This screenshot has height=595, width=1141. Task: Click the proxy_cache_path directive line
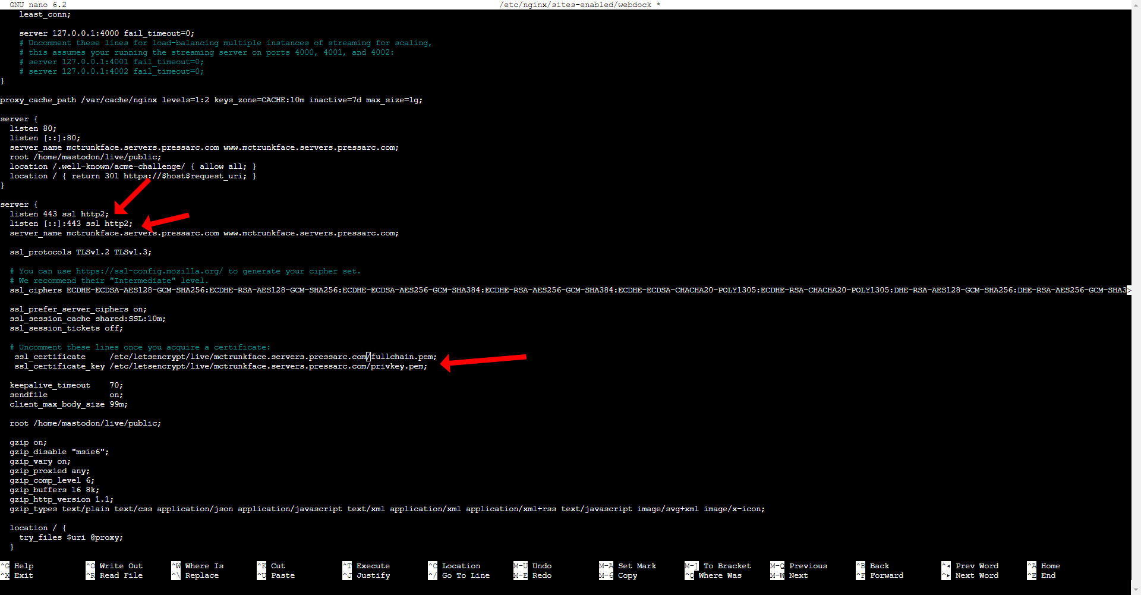click(x=211, y=100)
